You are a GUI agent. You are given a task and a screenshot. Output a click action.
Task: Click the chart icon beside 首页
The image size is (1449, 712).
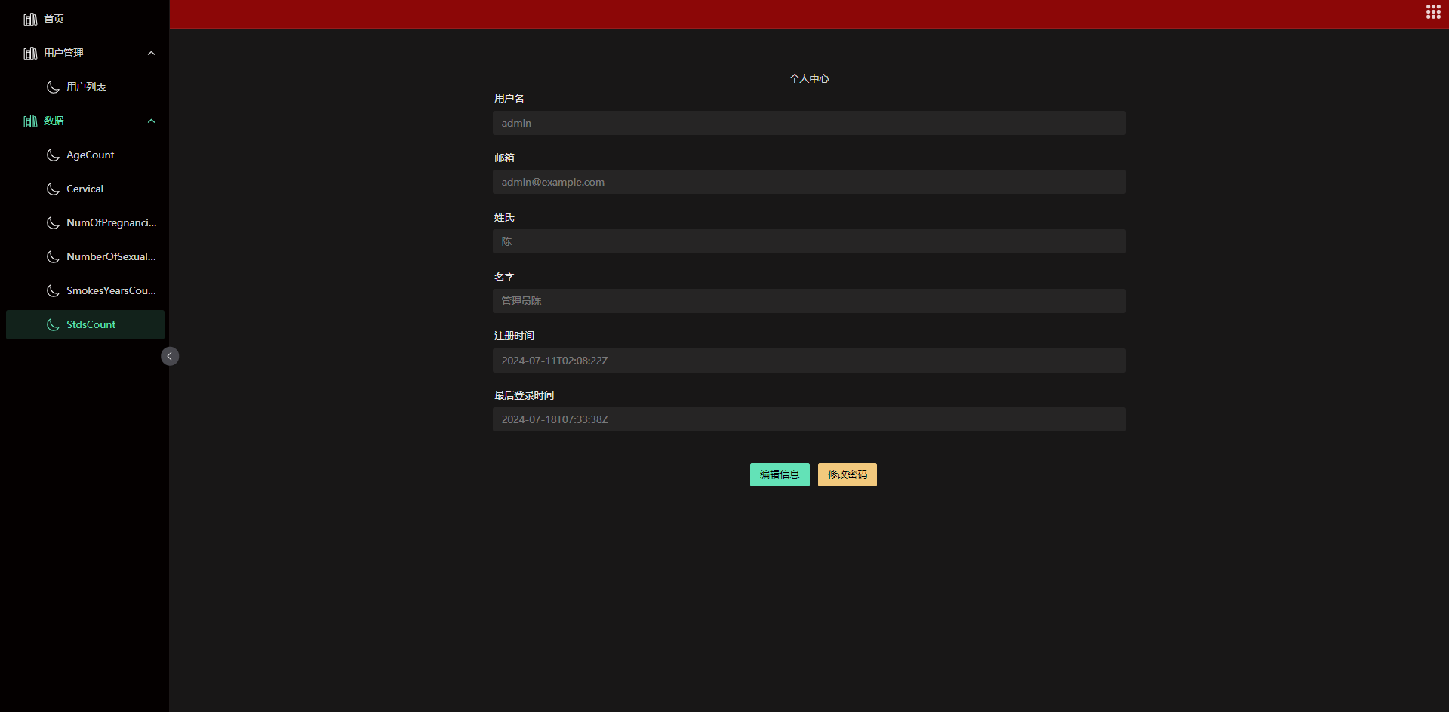tap(30, 19)
